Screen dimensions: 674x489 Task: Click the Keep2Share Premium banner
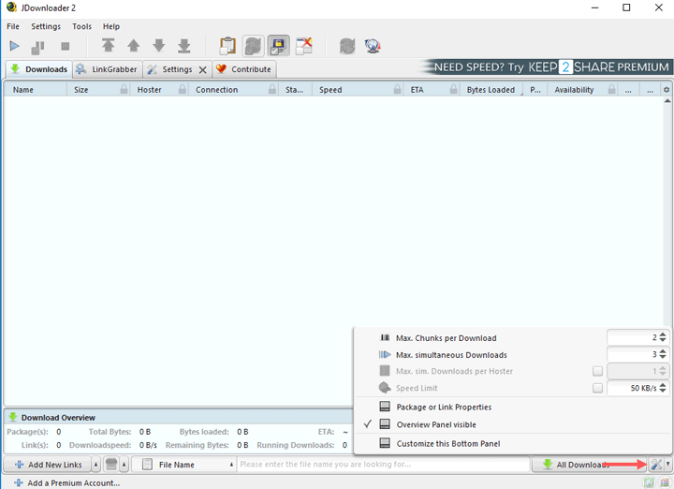(547, 67)
